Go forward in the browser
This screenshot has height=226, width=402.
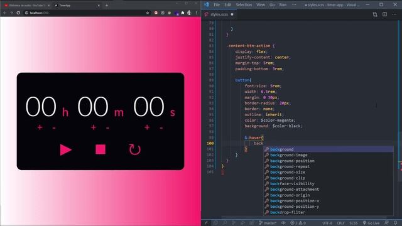point(11,13)
